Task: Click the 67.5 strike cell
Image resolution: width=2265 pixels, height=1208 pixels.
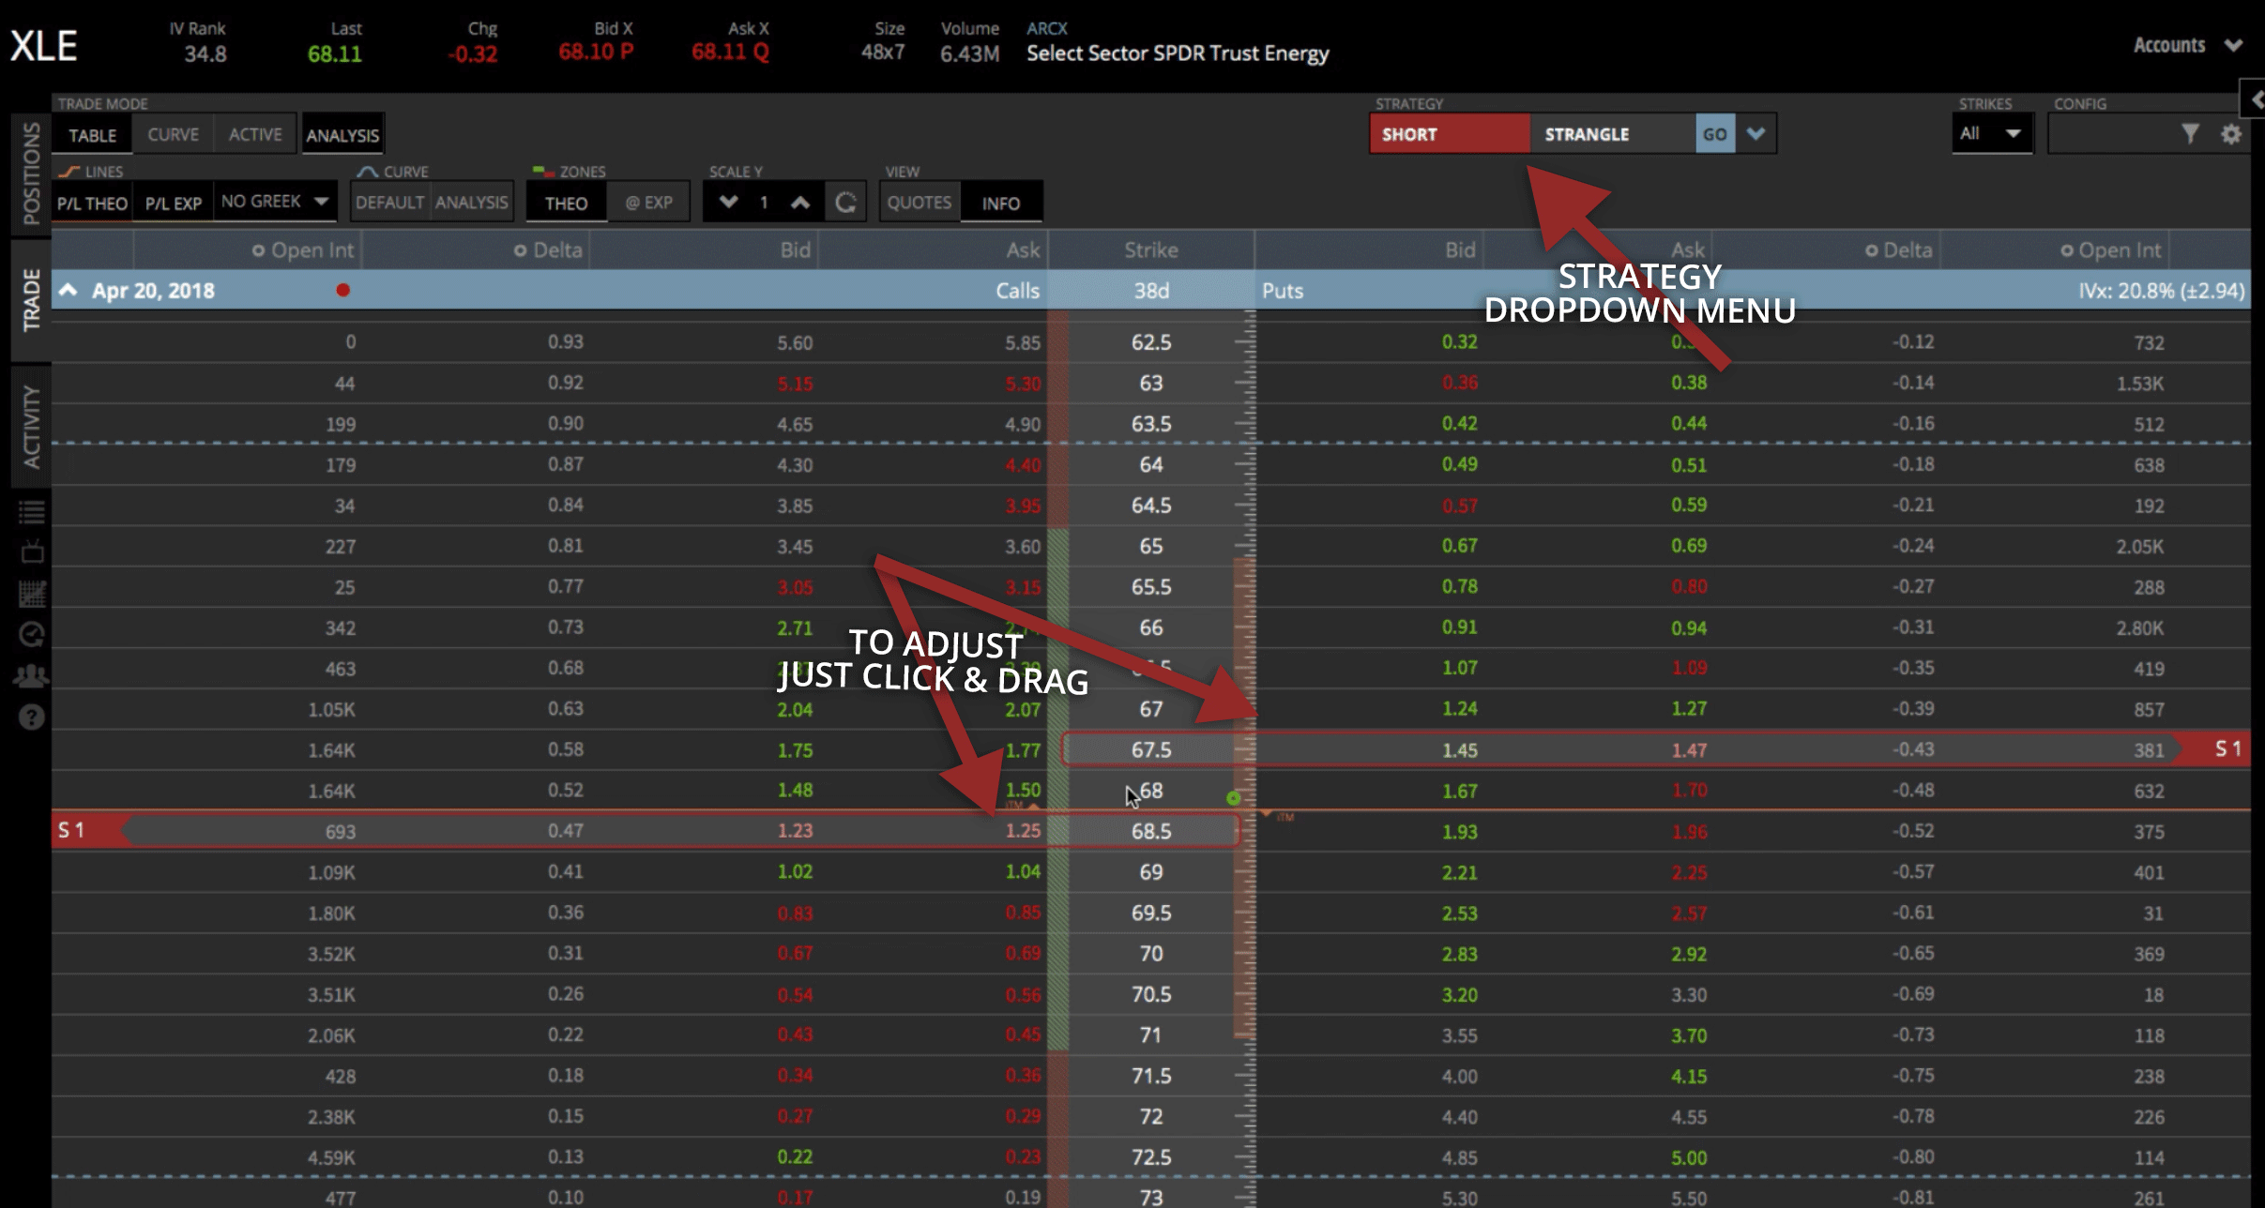Action: 1151,750
